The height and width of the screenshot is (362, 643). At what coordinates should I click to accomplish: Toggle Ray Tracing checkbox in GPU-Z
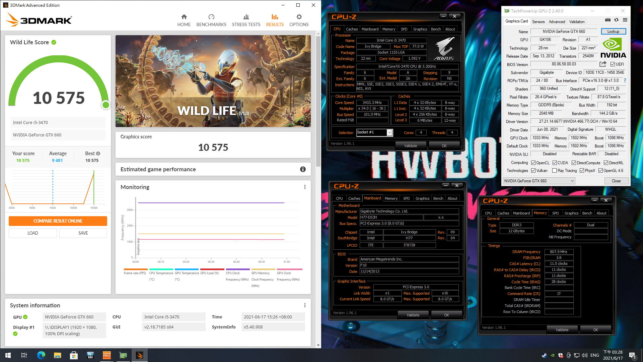point(554,171)
